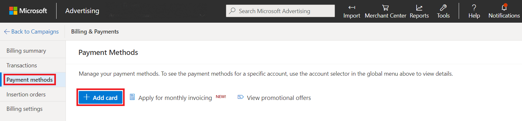Viewport: 522px width, 121px height.
Task: Click the Add card button
Action: (101, 97)
